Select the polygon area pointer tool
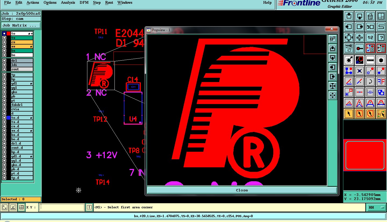Screen dimensions: 387x222 pyautogui.click(x=370, y=114)
